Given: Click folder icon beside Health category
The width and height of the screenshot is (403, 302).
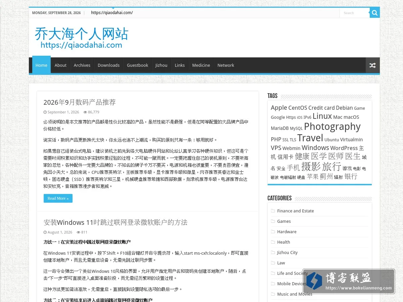Looking at the screenshot, I should [x=273, y=242].
